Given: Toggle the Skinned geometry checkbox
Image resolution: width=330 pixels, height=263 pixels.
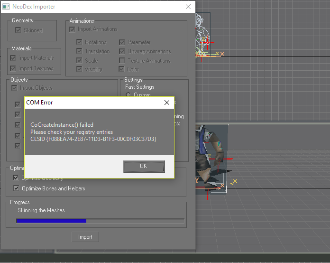Looking at the screenshot, I should point(18,30).
